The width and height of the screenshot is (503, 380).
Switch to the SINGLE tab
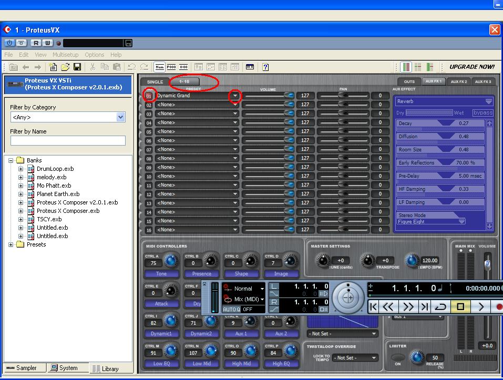[x=155, y=82]
